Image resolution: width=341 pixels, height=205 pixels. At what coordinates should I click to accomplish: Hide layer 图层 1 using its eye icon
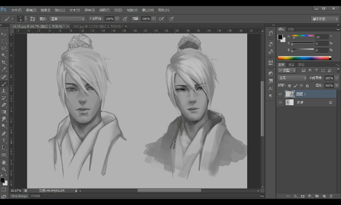[x=280, y=94]
